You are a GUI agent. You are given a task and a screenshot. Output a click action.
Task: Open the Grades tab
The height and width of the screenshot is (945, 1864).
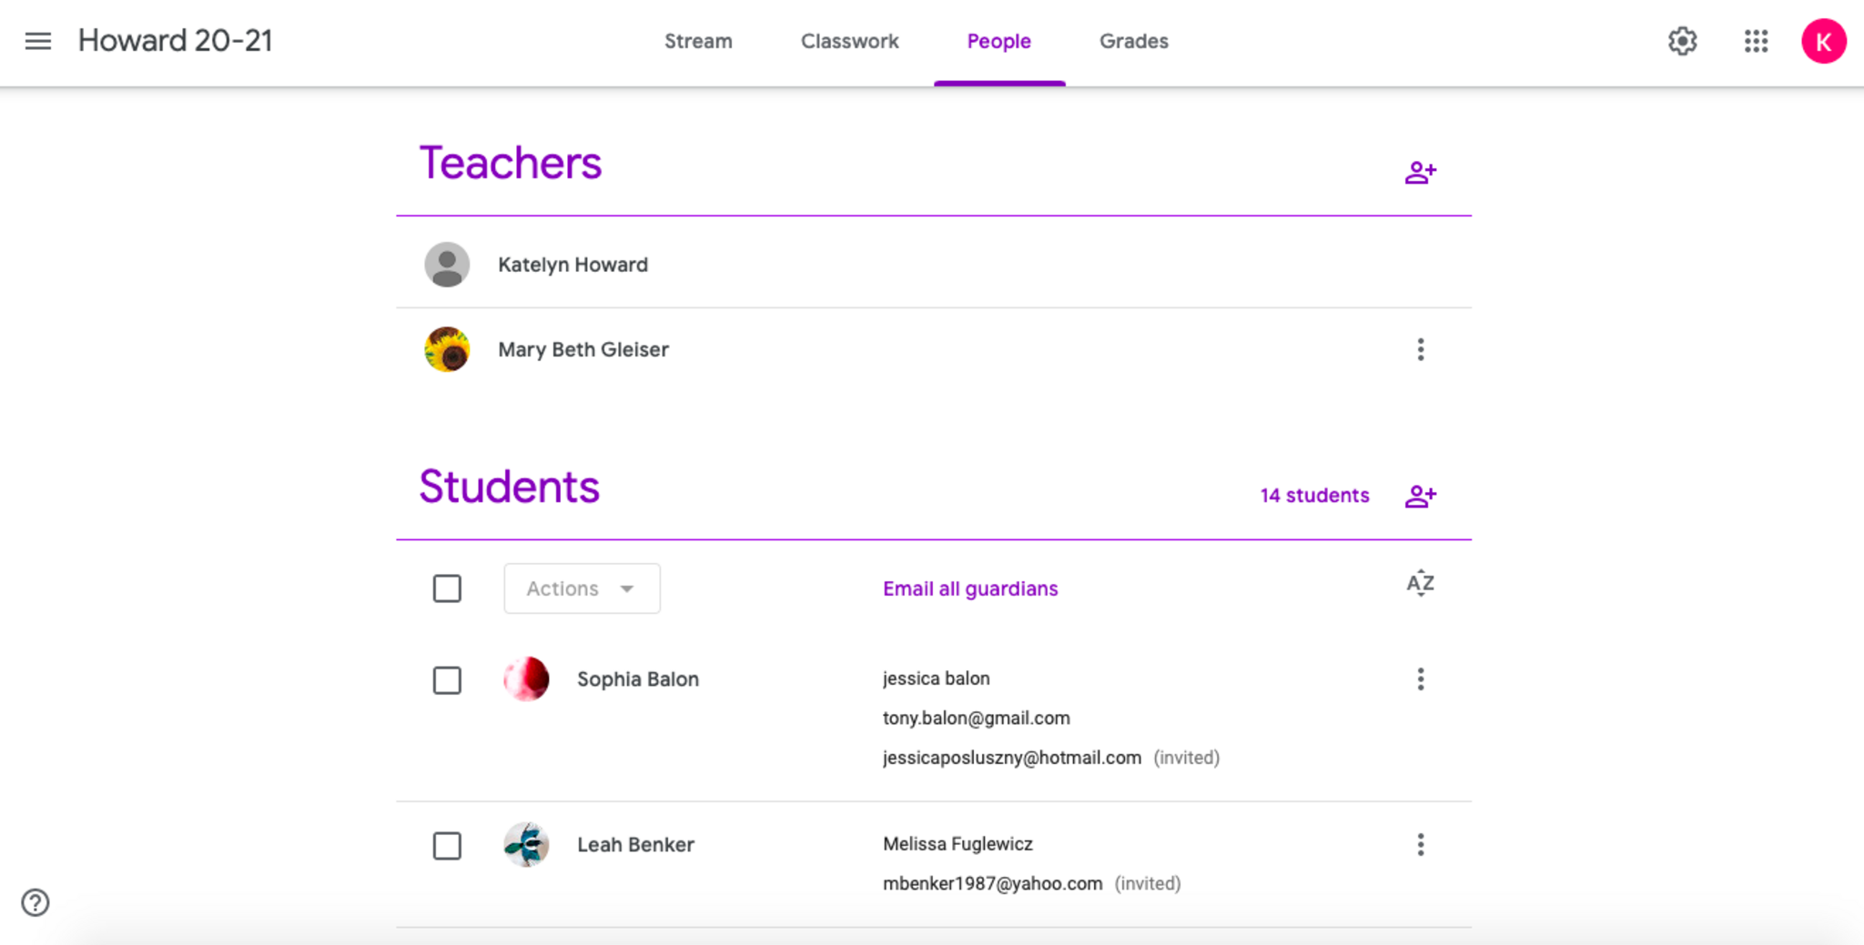pos(1133,41)
